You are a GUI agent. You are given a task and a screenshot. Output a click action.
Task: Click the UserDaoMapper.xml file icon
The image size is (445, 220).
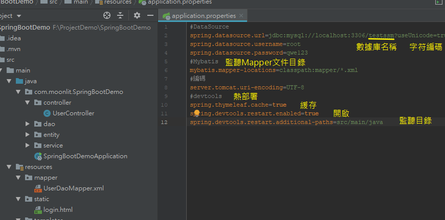[38, 188]
